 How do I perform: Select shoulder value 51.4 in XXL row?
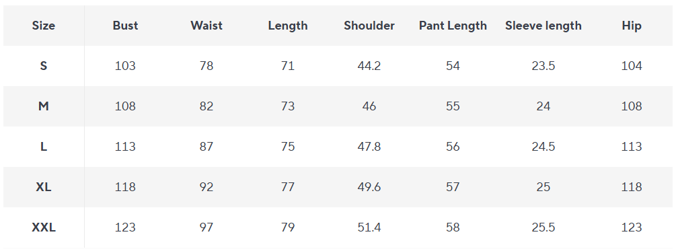tap(369, 227)
